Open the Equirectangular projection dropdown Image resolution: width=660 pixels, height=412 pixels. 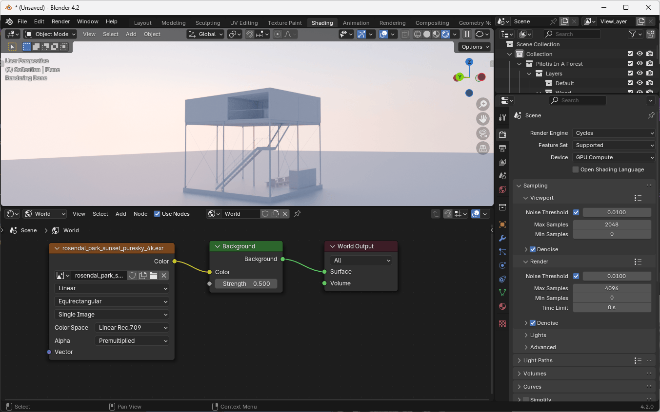(x=112, y=301)
